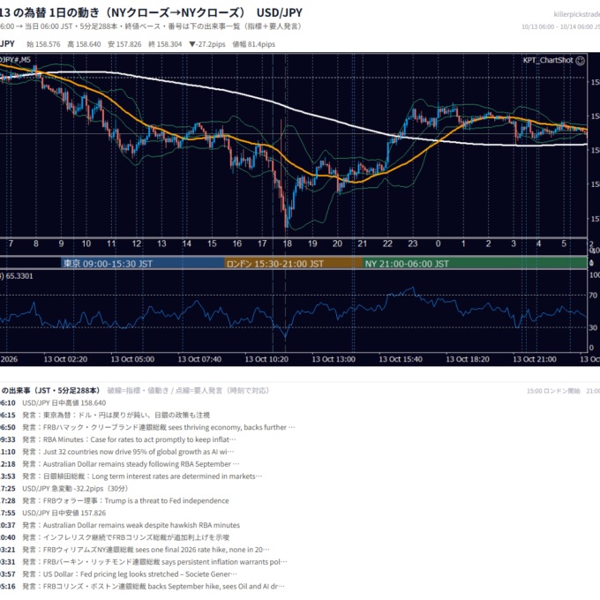Click the 13 Oct 21:00 time axis label
Viewport: 600px width, 600px height.
tap(534, 359)
